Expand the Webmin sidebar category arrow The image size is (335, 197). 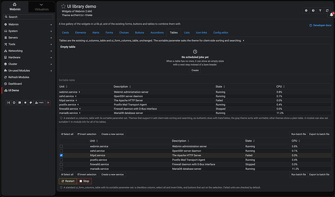click(x=51, y=25)
